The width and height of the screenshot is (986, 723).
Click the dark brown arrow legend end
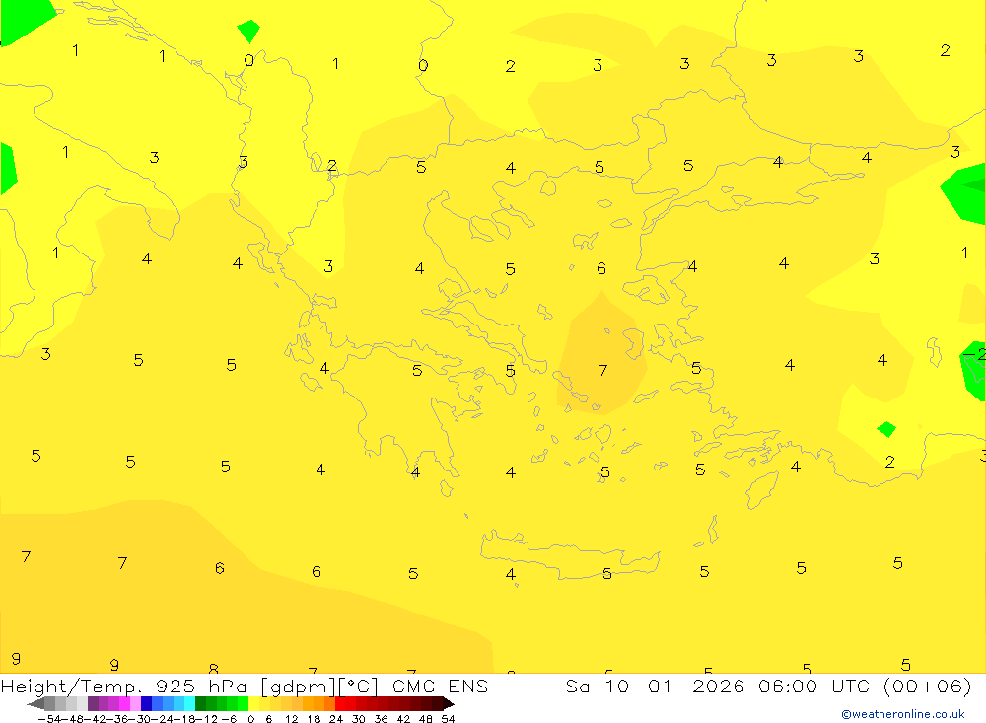[x=449, y=703]
